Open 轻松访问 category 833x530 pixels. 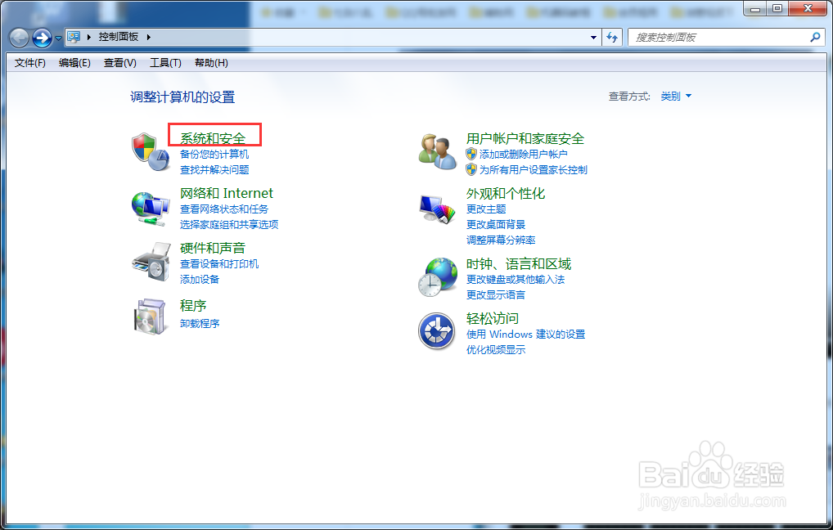(x=492, y=318)
